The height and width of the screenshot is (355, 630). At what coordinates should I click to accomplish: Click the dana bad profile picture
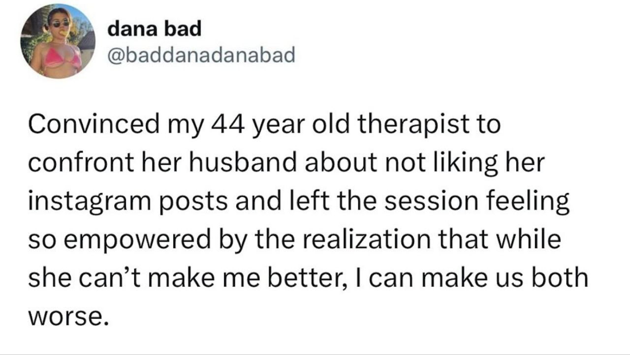[x=58, y=41]
